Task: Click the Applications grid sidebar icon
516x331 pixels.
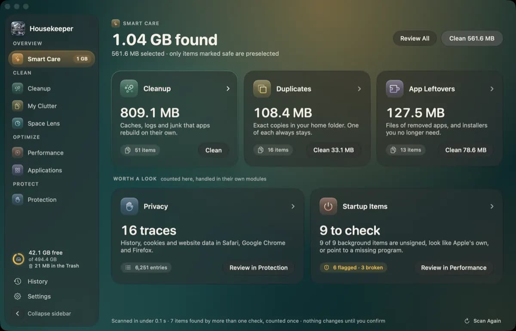Action: (x=18, y=170)
